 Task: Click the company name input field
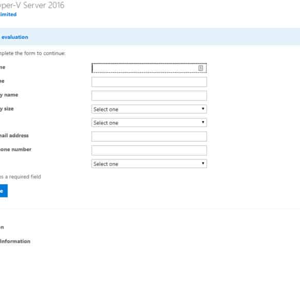point(149,96)
